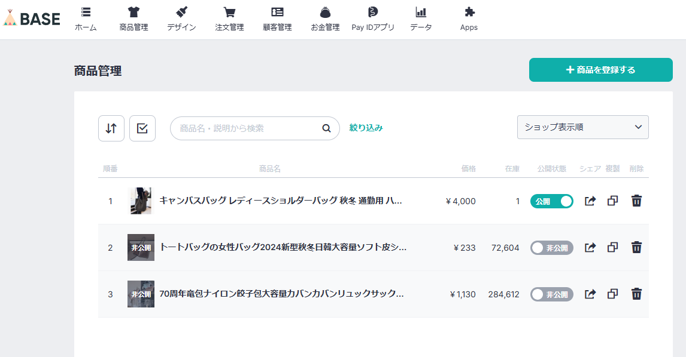Open the Pay IDアプリ page
The image size is (686, 357).
tap(373, 19)
